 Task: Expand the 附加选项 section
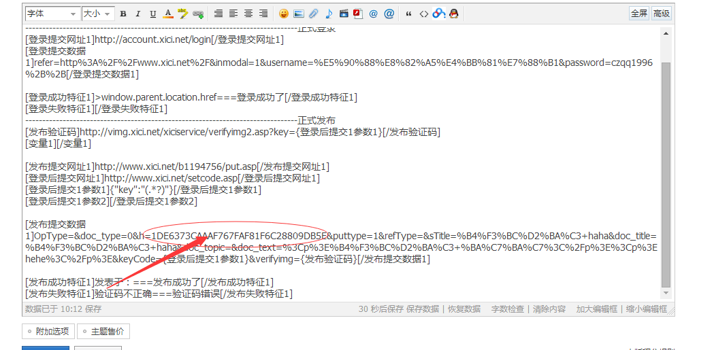click(47, 332)
